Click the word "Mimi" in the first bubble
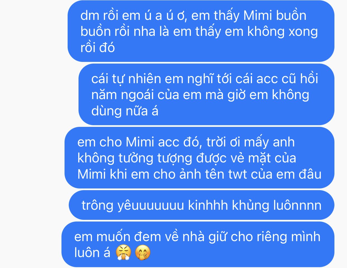This screenshot has width=347, height=268. [x=258, y=15]
